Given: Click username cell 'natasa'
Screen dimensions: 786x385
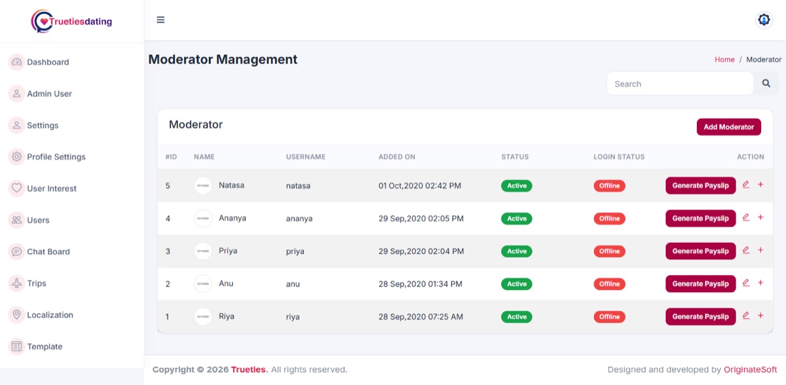Looking at the screenshot, I should tap(298, 186).
